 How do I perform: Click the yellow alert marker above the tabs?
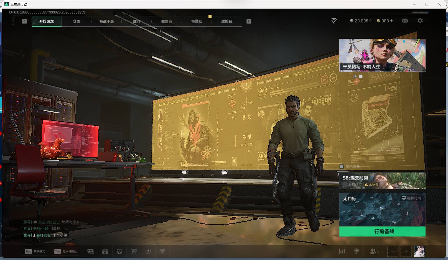click(x=210, y=16)
